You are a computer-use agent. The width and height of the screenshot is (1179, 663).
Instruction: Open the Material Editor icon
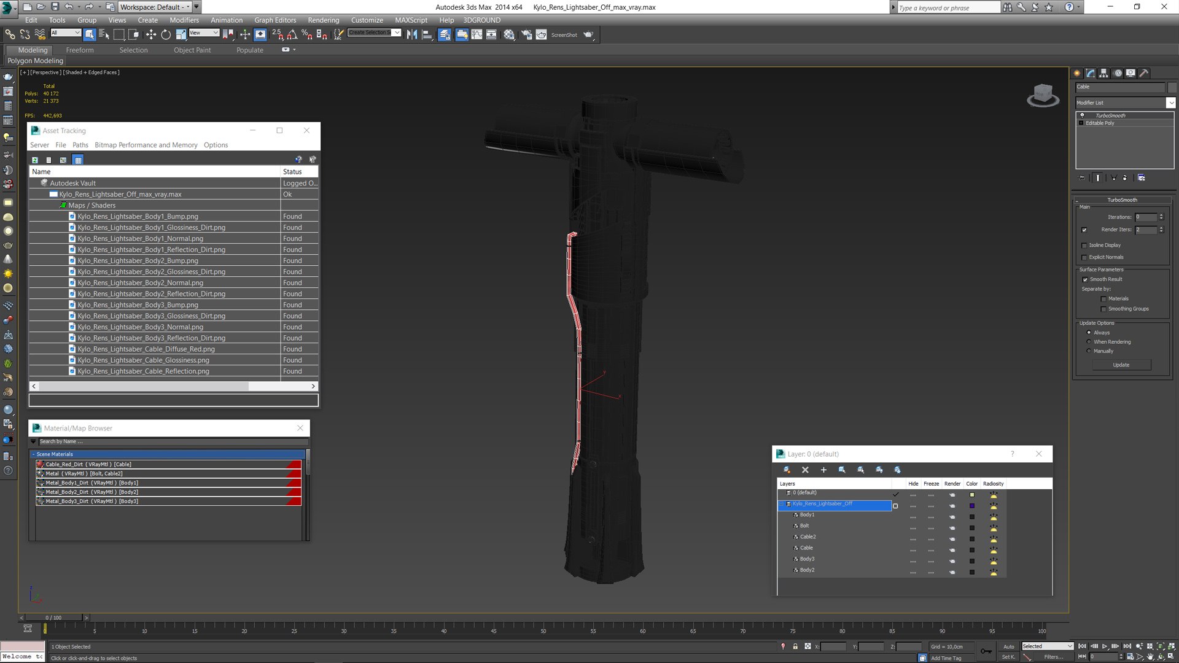click(x=509, y=34)
